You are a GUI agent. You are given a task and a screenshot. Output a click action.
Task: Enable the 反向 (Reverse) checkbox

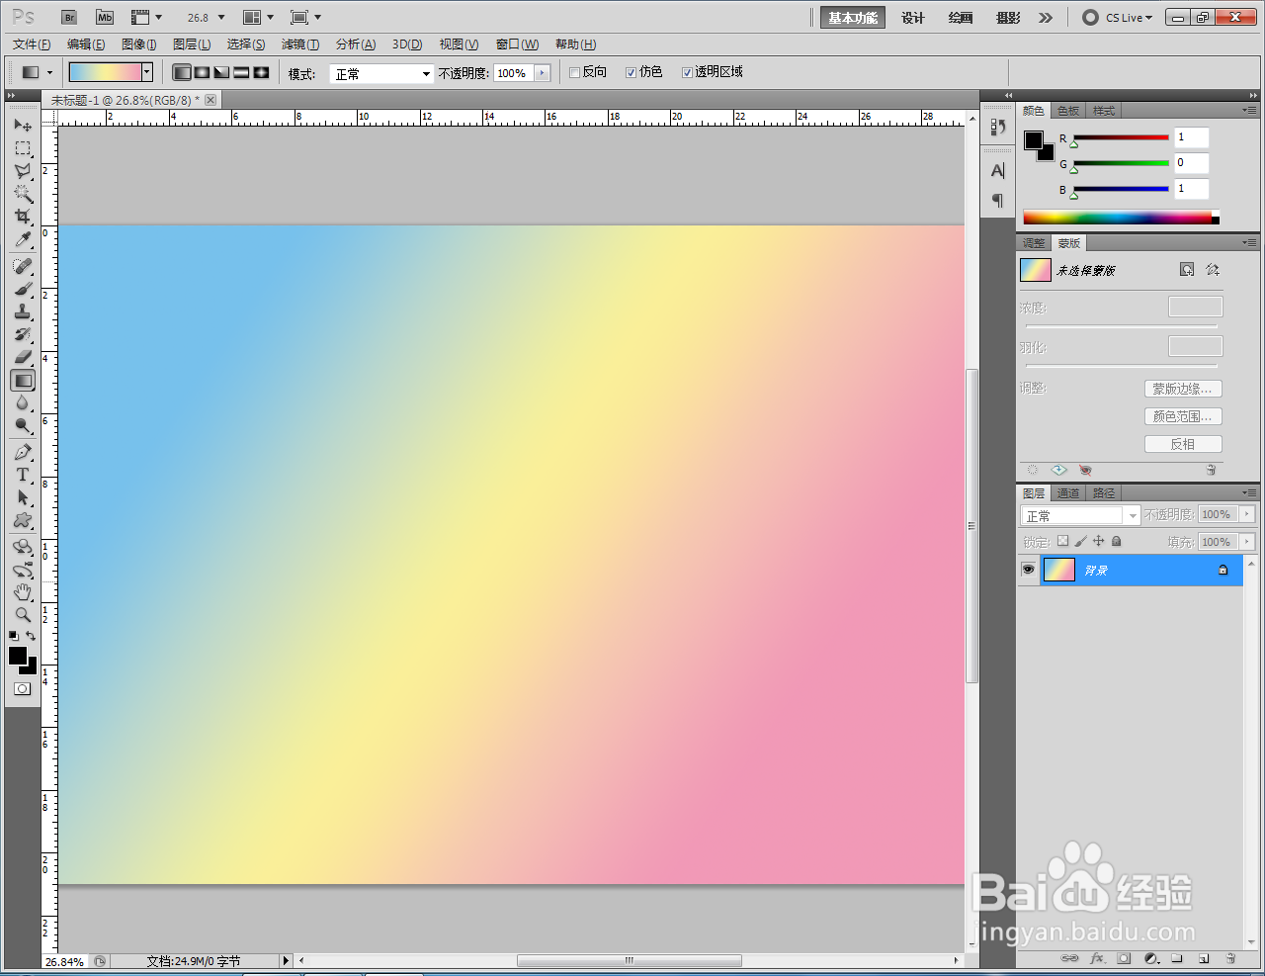click(x=574, y=73)
